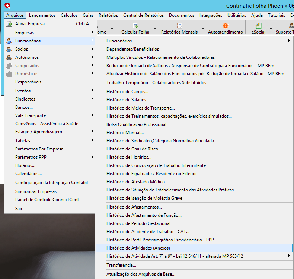The image size is (294, 279).
Task: Select Parâmetros Por Empresa... entry
Action: click(50, 149)
